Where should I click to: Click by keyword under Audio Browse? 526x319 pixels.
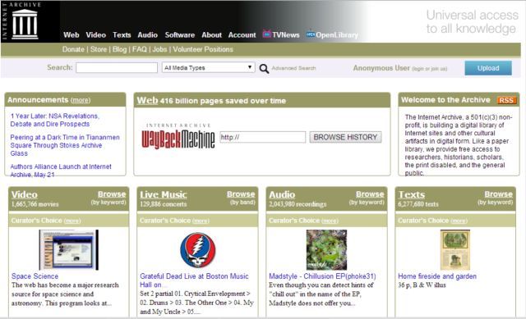(x=367, y=203)
